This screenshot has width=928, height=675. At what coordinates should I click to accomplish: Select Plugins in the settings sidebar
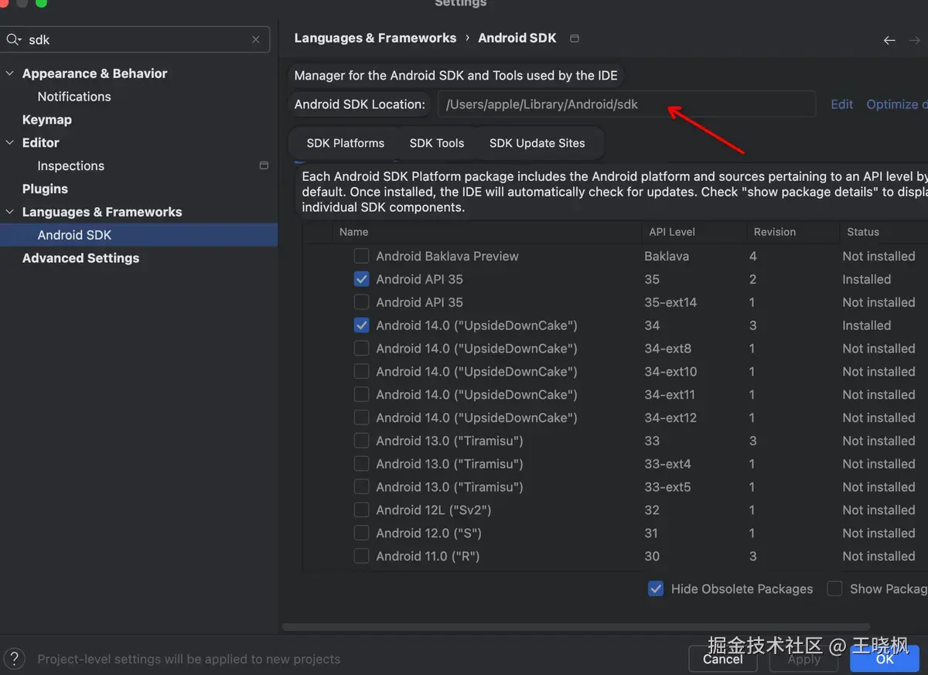coord(45,189)
